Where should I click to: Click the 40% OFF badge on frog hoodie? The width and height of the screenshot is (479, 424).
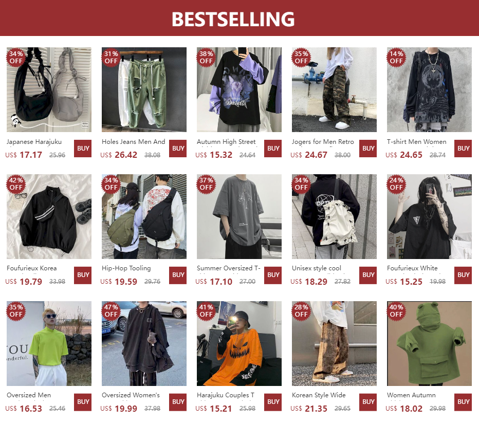[x=396, y=310]
